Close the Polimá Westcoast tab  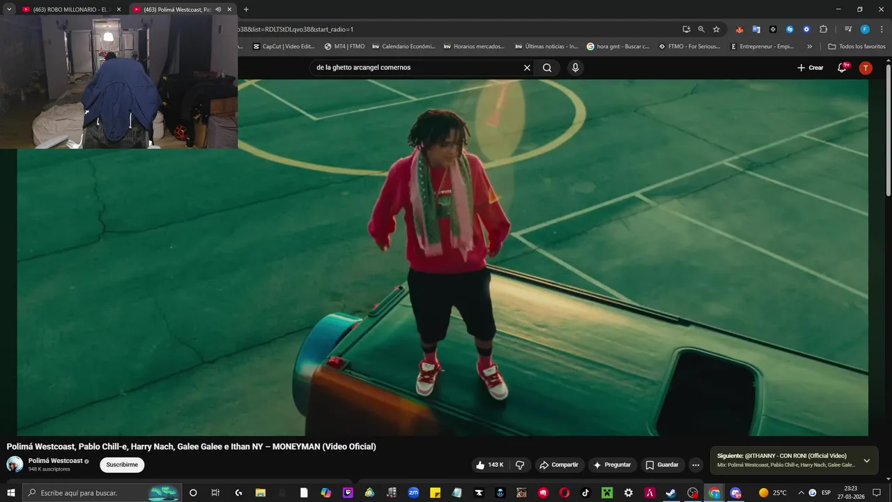click(229, 10)
